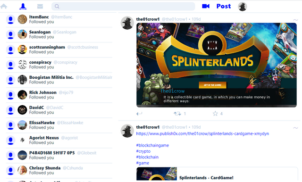Open the @rijo79 handle
302x182 pixels.
click(66, 92)
